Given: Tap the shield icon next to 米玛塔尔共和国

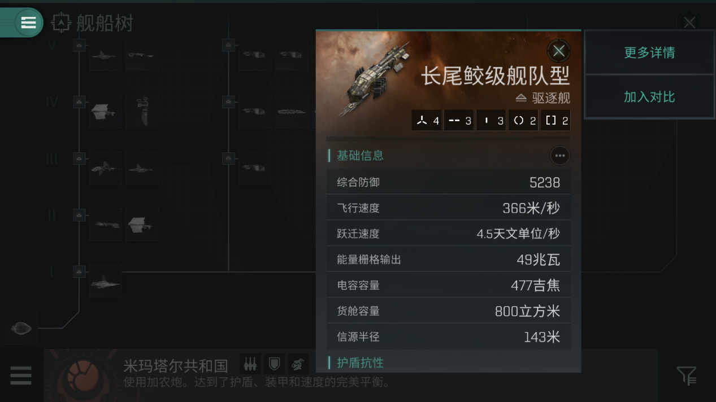Looking at the screenshot, I should tap(274, 364).
